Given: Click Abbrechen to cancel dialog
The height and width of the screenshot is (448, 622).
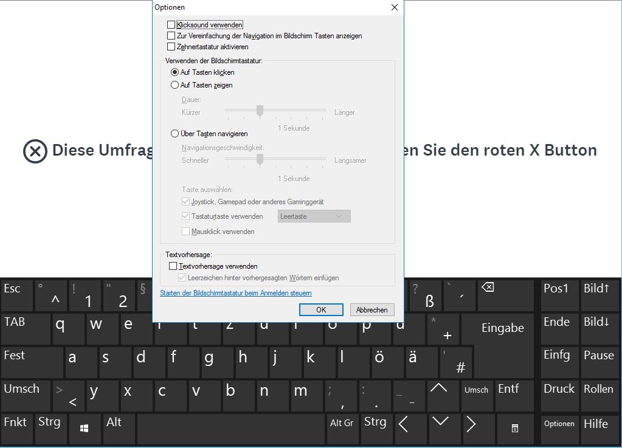Looking at the screenshot, I should click(371, 309).
